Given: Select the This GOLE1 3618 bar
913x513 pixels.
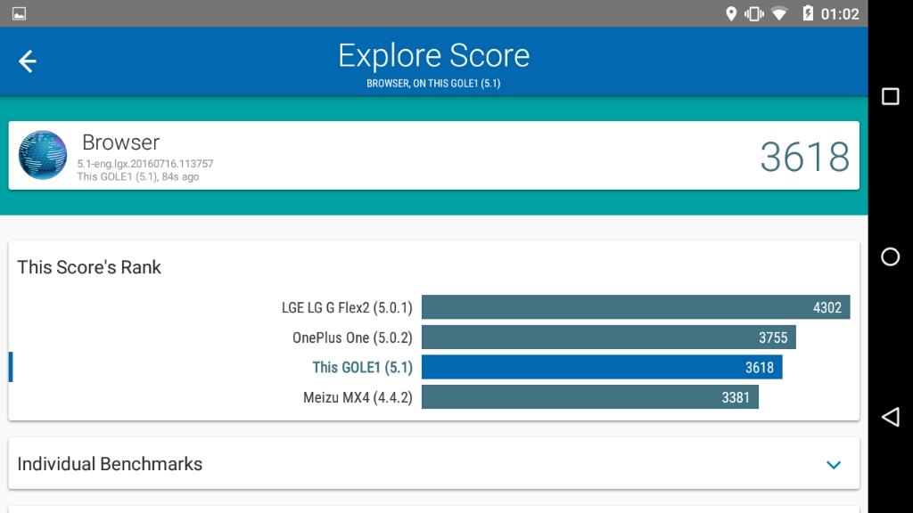Looking at the screenshot, I should point(602,367).
